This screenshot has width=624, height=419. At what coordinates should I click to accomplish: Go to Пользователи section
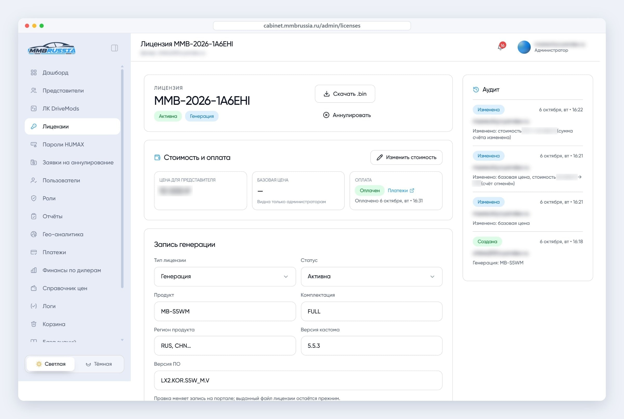click(x=72, y=181)
